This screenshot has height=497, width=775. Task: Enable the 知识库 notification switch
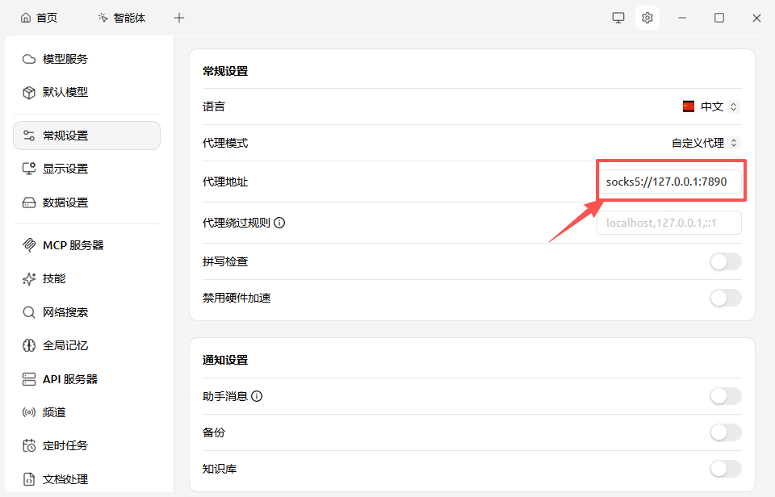pos(726,469)
